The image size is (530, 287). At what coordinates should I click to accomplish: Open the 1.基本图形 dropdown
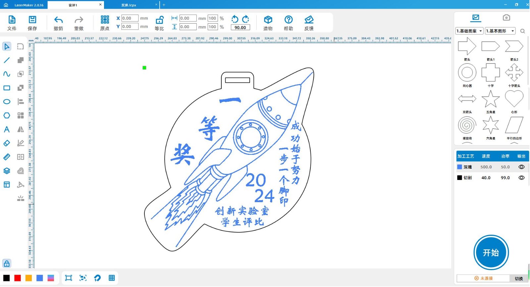point(500,31)
